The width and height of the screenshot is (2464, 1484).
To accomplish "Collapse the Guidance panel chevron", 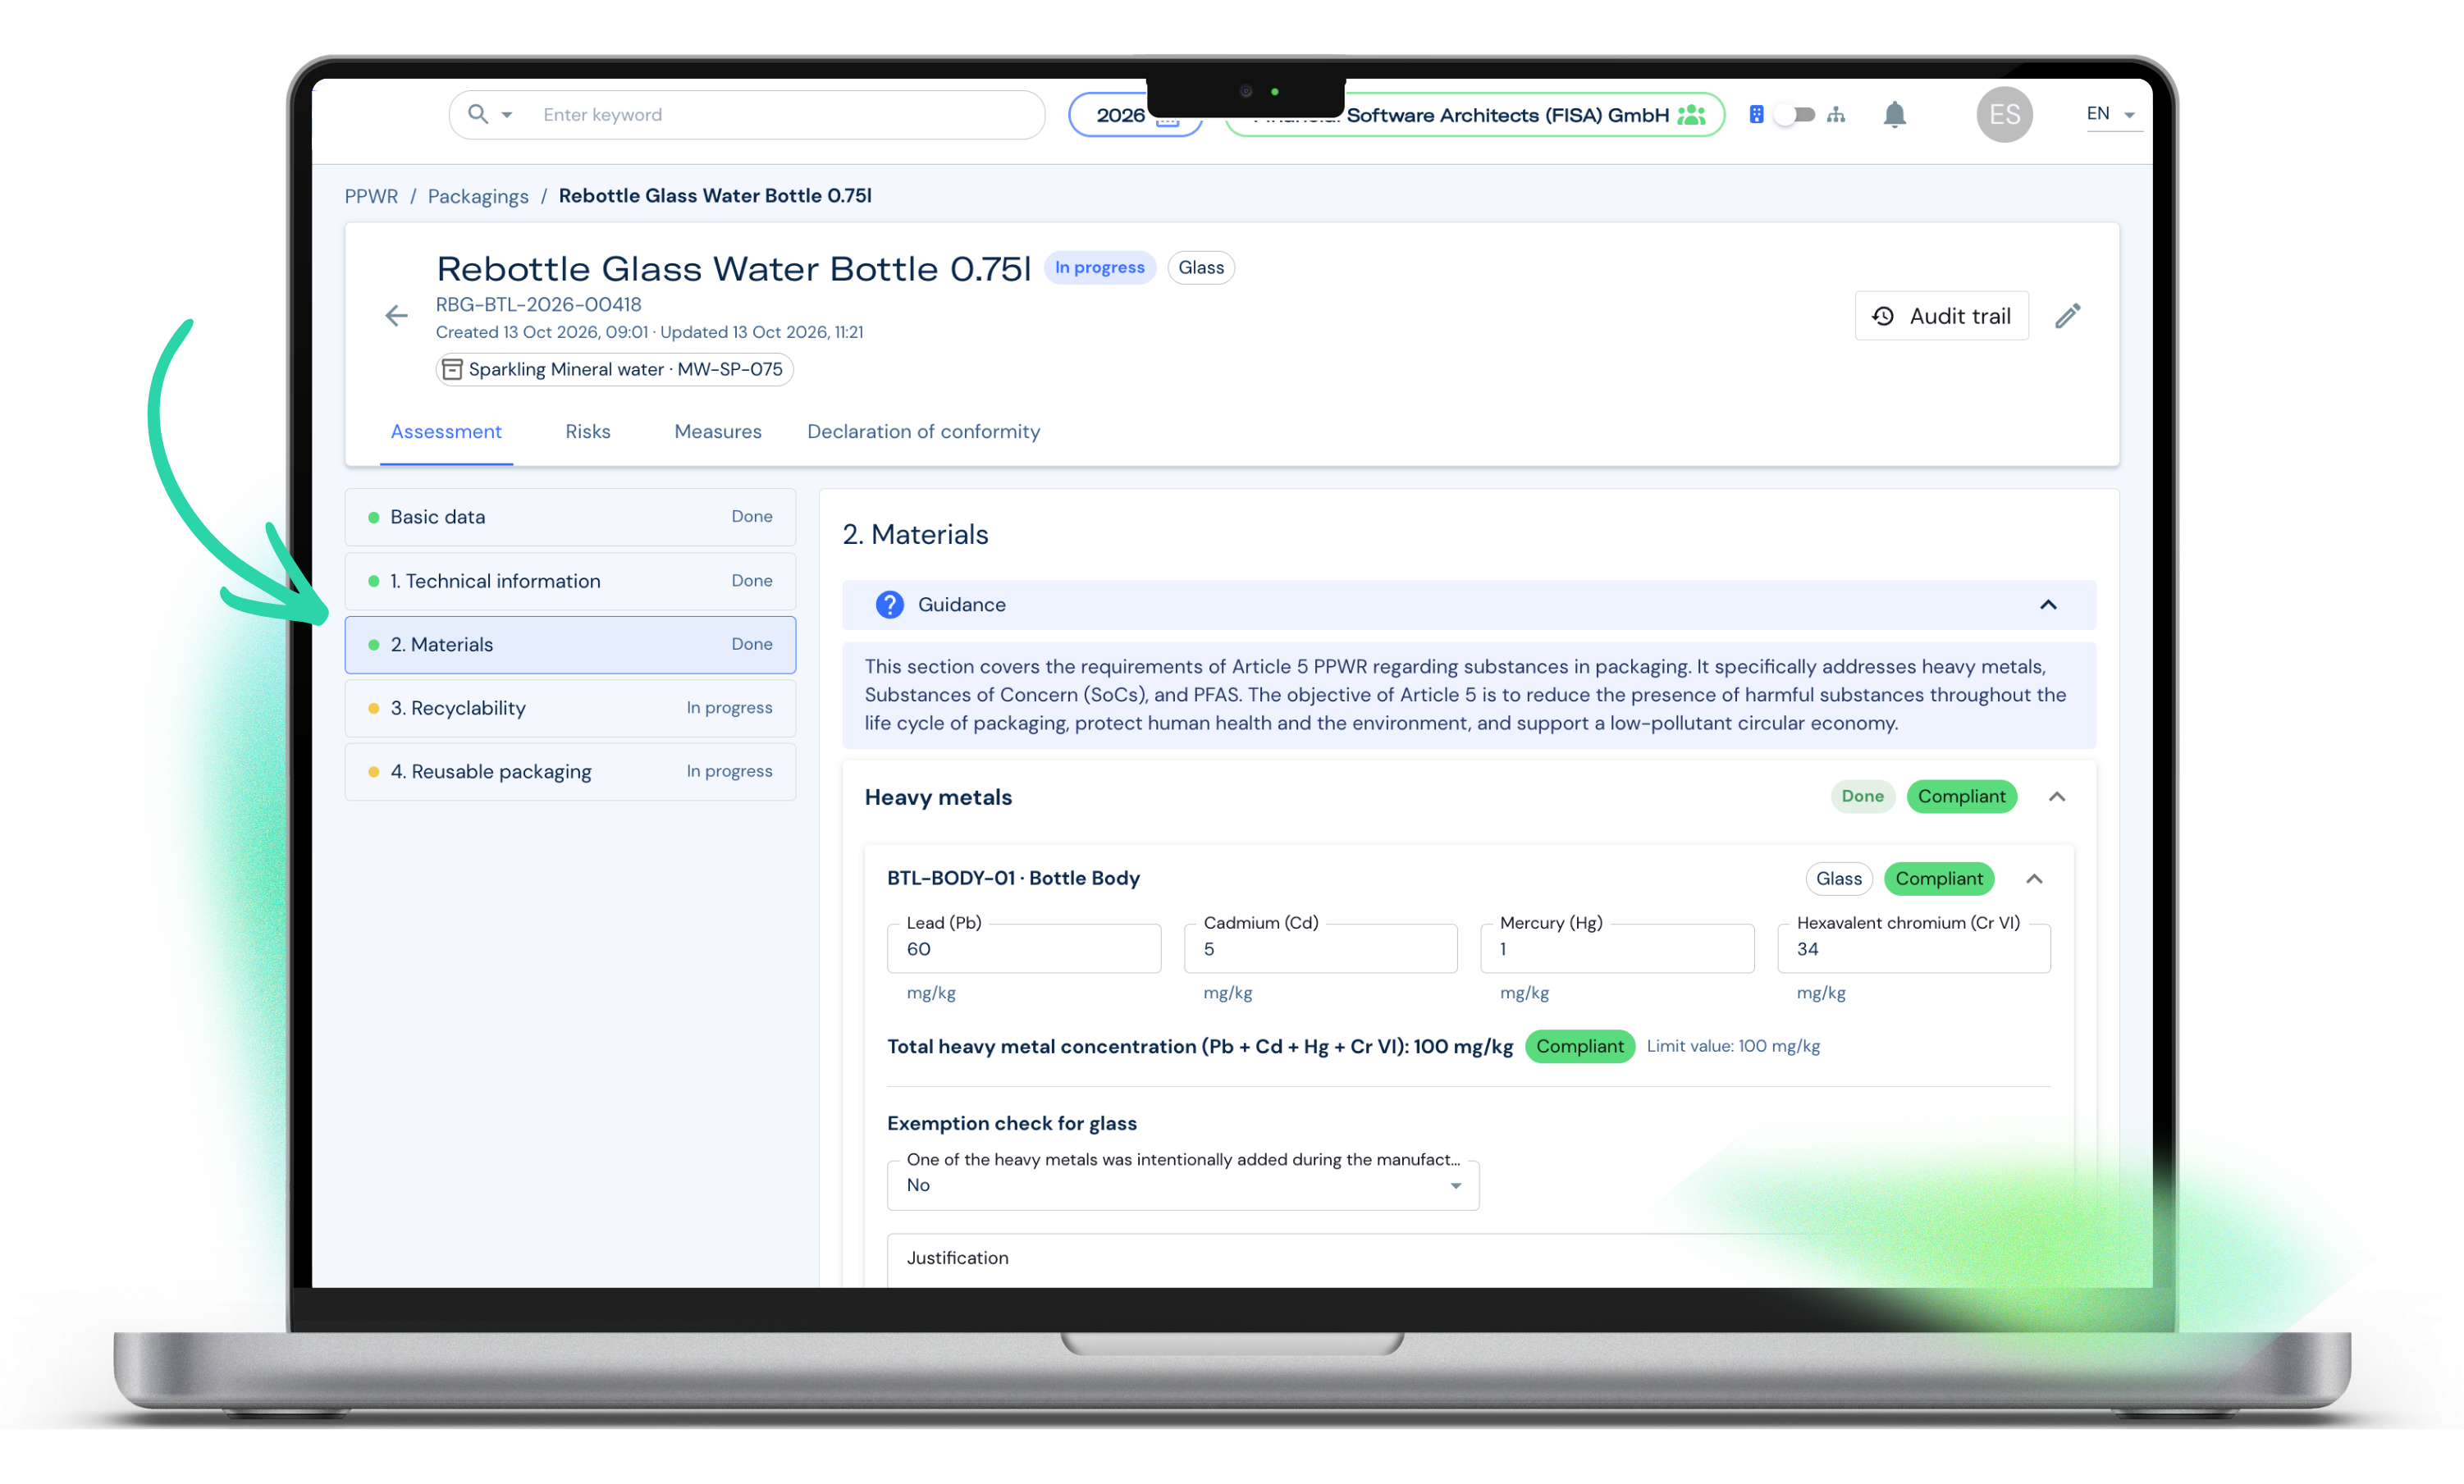I will (x=2048, y=605).
